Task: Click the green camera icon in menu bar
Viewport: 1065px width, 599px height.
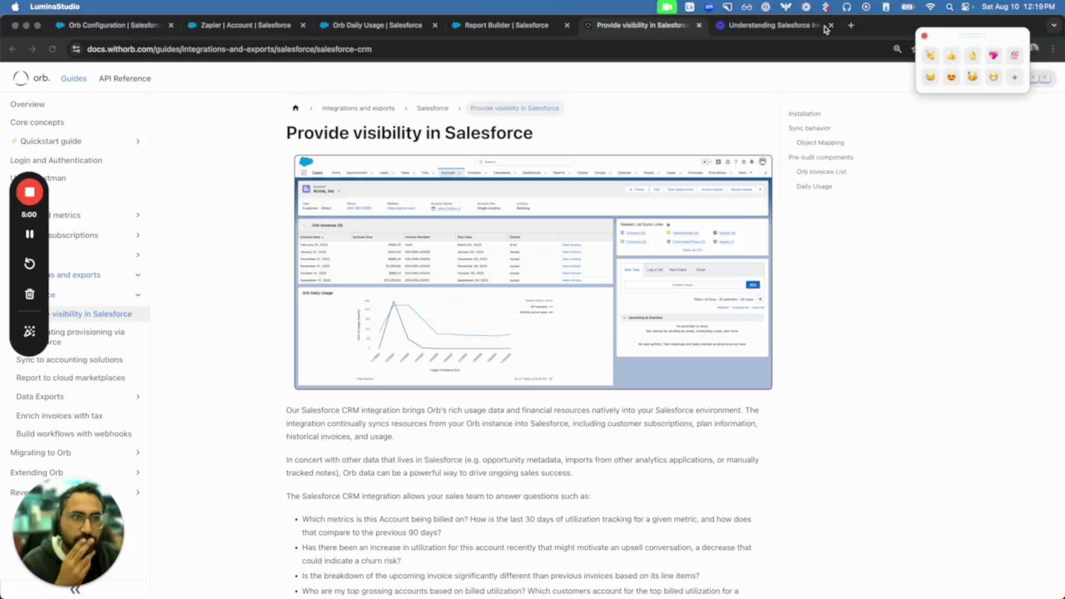Action: [667, 7]
